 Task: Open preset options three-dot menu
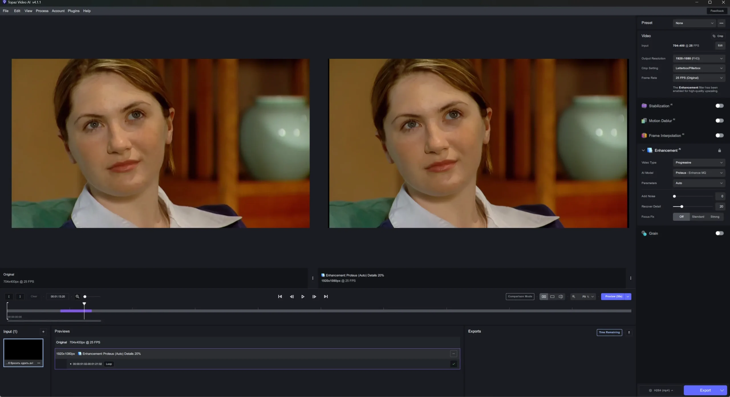click(721, 23)
